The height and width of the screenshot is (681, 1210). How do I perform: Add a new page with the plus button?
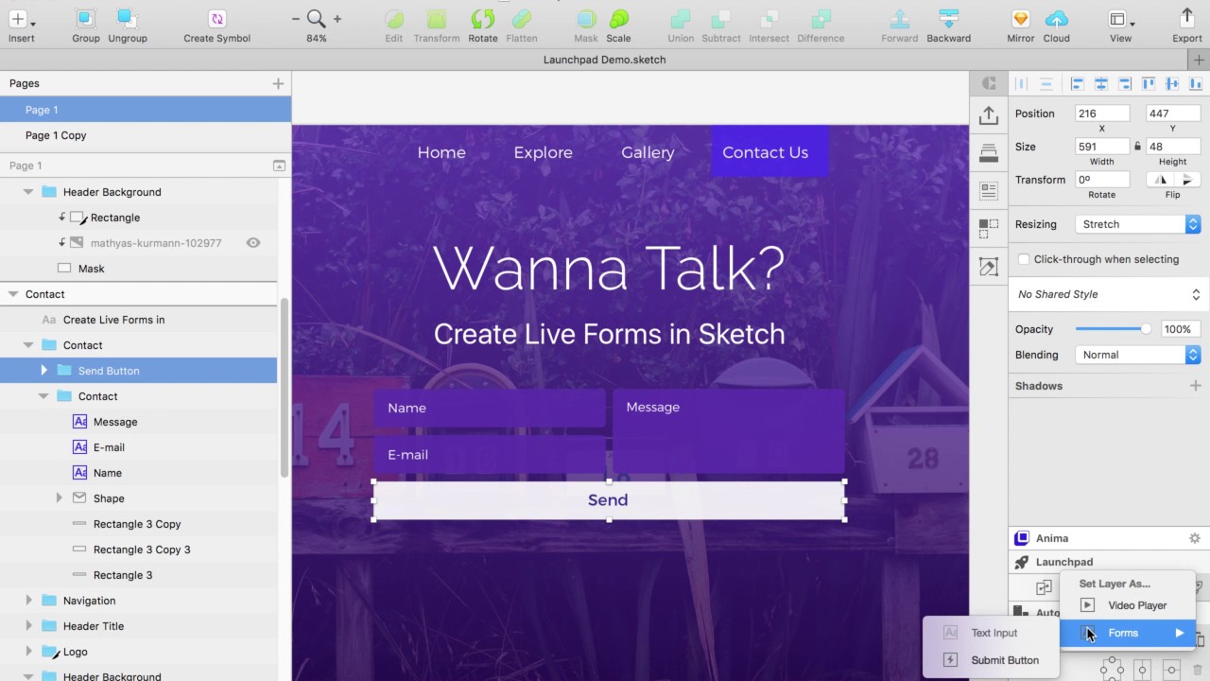pyautogui.click(x=278, y=83)
